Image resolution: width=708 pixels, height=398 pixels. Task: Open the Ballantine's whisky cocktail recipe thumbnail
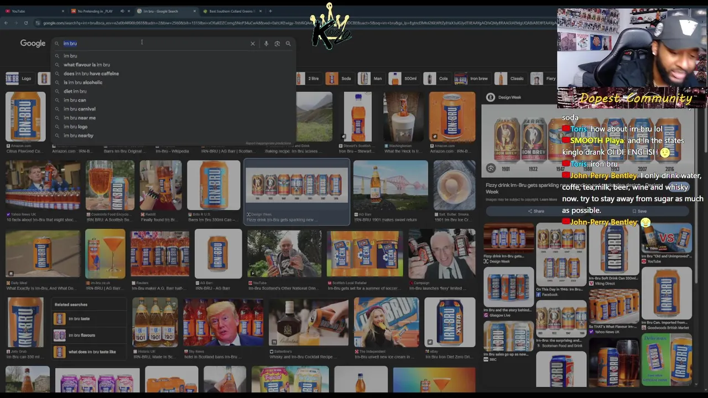coord(309,322)
